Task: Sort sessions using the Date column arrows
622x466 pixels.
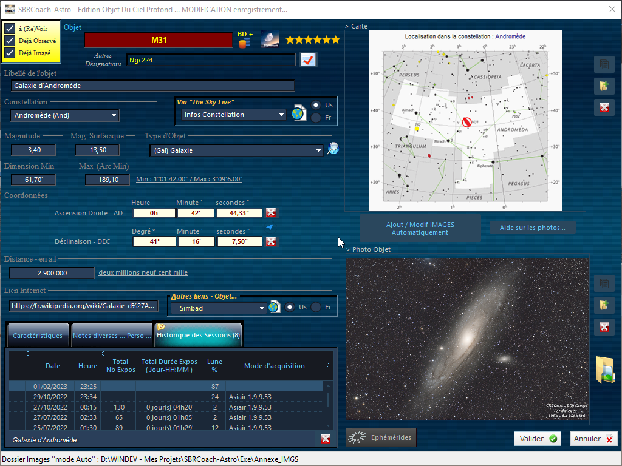Action: click(x=28, y=354)
